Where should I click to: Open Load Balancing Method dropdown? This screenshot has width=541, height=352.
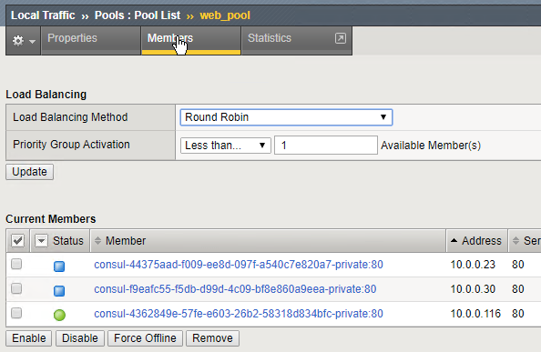point(286,117)
